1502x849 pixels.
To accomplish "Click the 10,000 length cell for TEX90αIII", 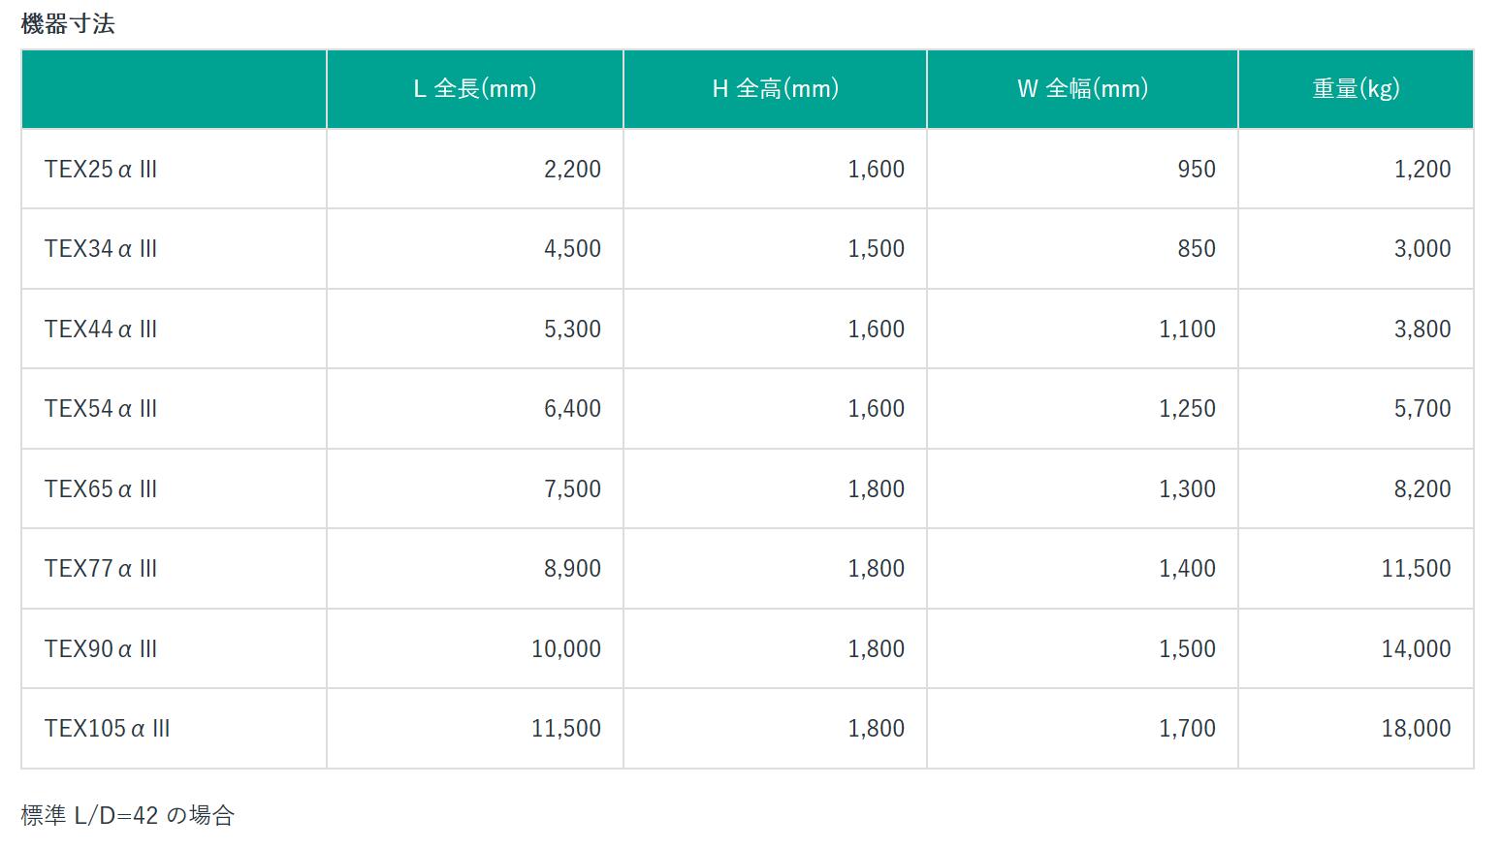I will pyautogui.click(x=565, y=649).
